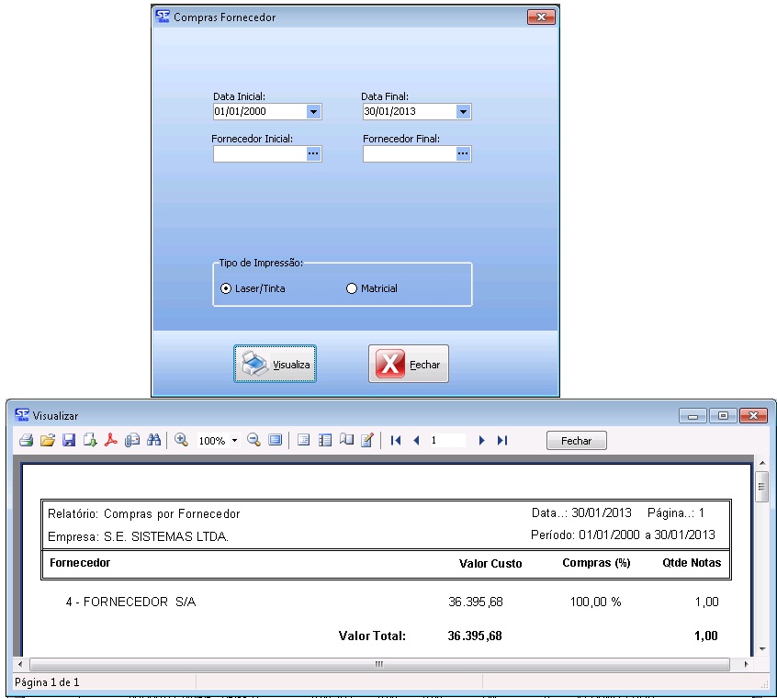The image size is (777, 698).
Task: Open the Data Inicial date dropdown
Action: click(x=313, y=111)
